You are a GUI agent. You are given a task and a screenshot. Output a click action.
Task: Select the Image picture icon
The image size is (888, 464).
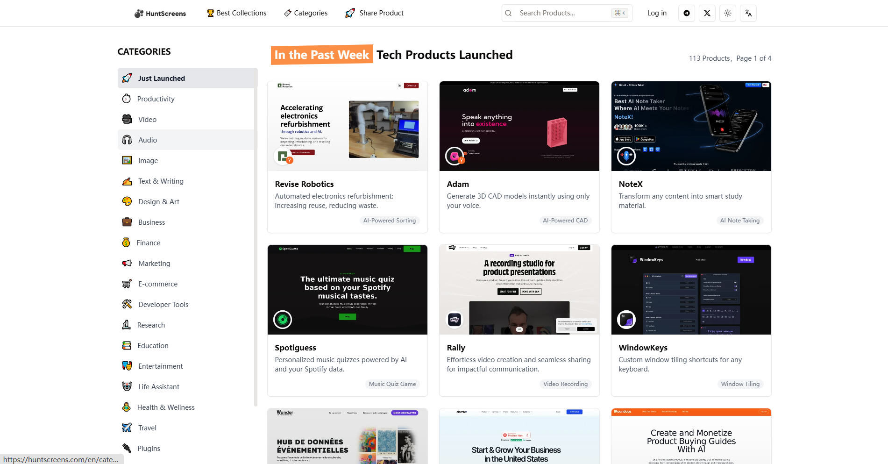[x=127, y=160]
